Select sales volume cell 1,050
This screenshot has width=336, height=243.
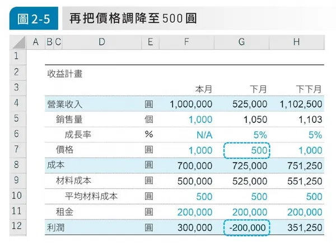pyautogui.click(x=255, y=120)
